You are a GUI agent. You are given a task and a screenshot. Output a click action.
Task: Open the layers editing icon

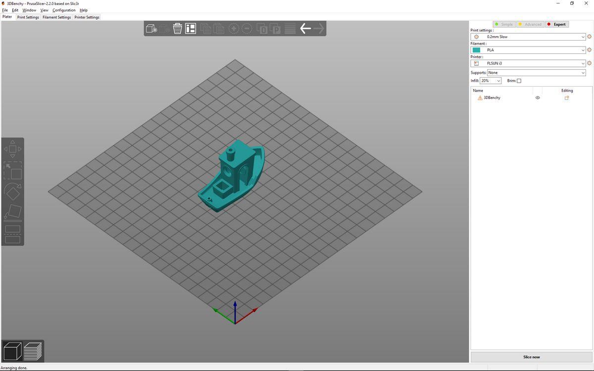pos(290,29)
